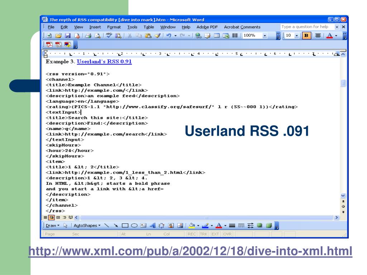Toggle Bold formatting button
This screenshot has width=367, height=275.
306,35
